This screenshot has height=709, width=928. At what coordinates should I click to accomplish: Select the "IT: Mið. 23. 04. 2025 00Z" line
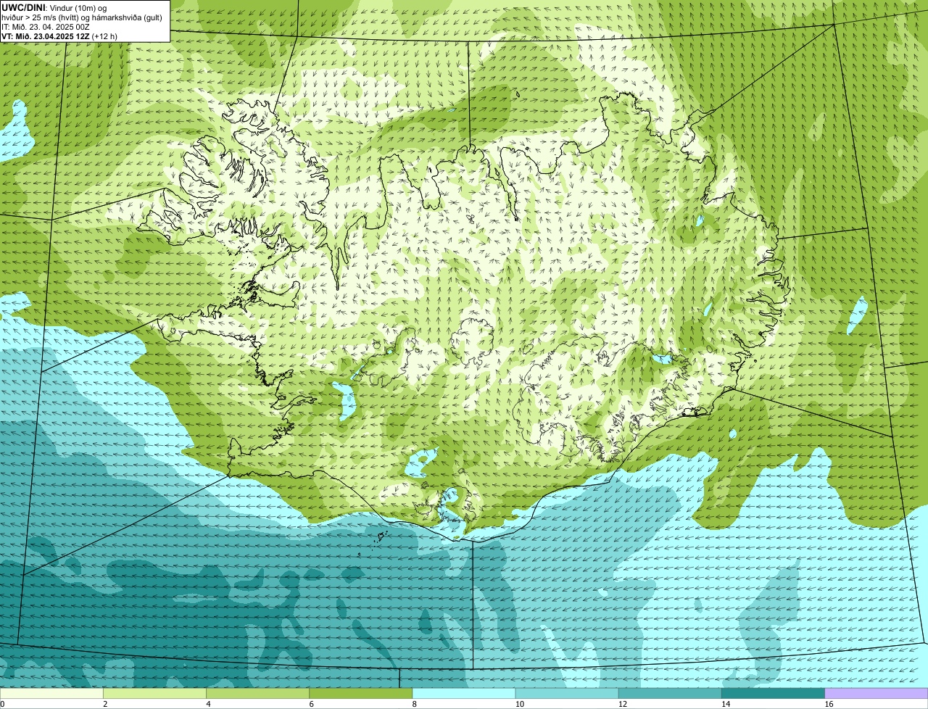pos(46,27)
